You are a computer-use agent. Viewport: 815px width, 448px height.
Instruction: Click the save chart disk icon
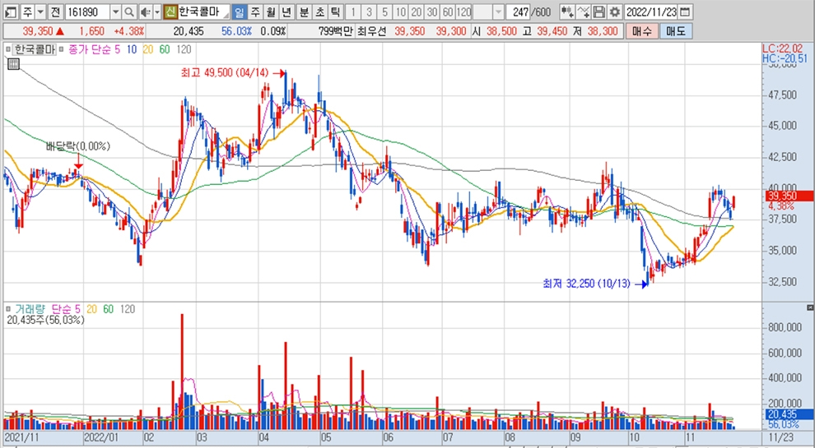(599, 12)
